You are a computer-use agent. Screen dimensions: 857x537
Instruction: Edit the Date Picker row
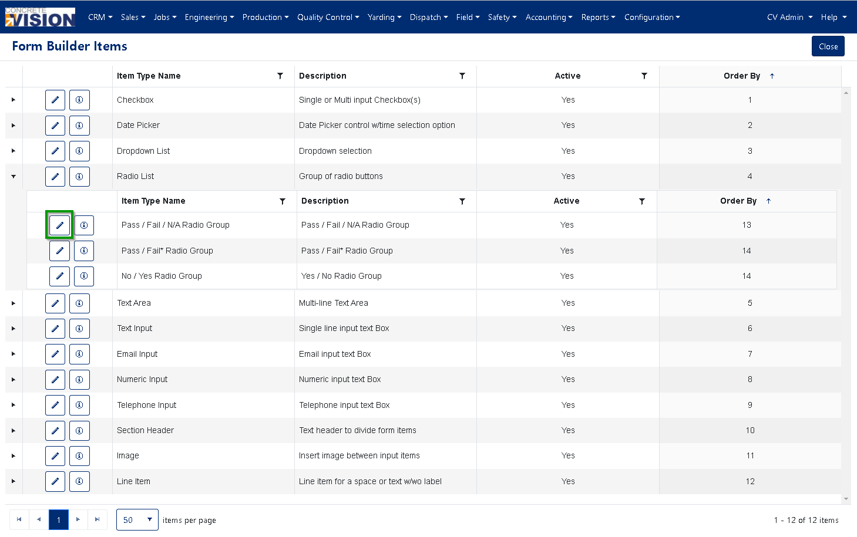click(x=55, y=126)
